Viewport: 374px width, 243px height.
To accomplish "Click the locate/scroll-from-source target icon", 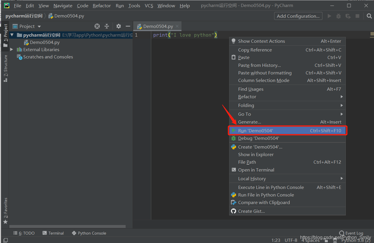I will (x=97, y=26).
